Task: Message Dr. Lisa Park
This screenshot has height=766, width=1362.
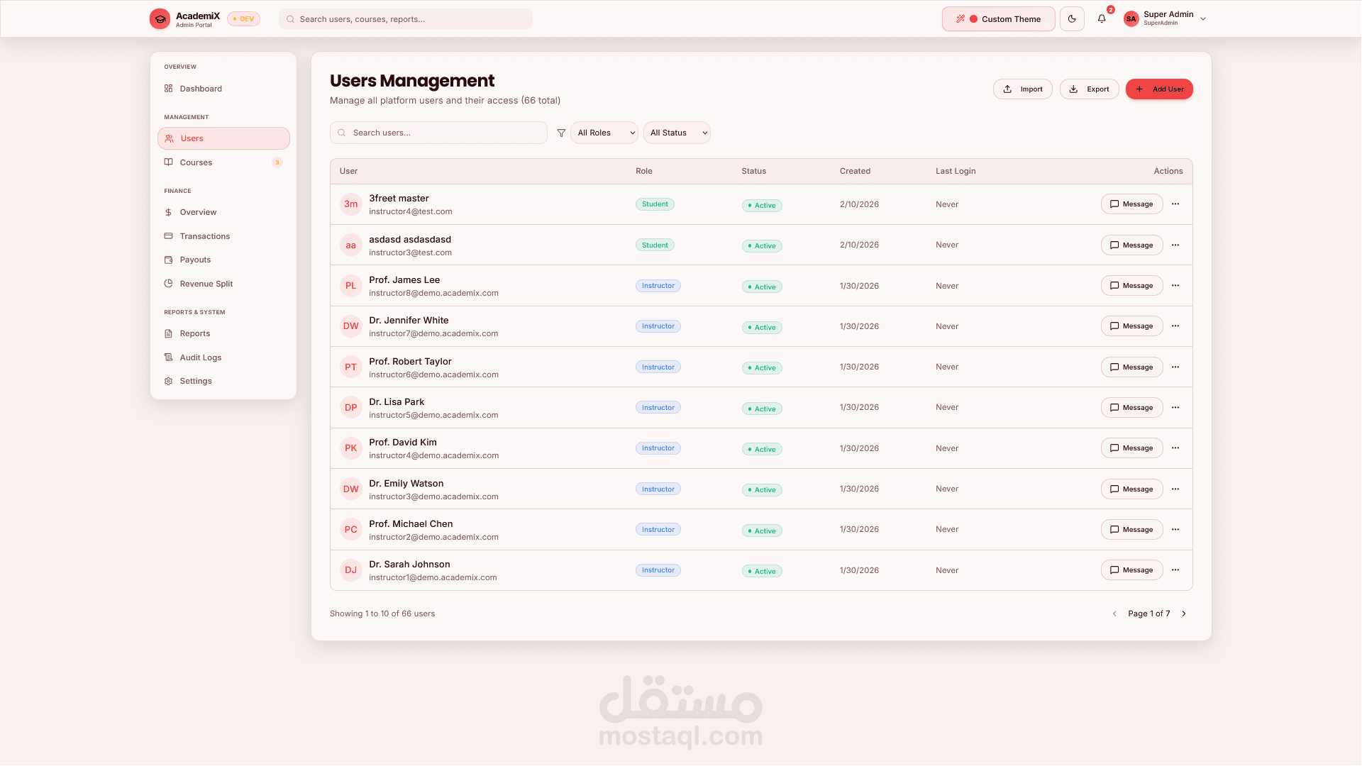Action: click(x=1131, y=408)
